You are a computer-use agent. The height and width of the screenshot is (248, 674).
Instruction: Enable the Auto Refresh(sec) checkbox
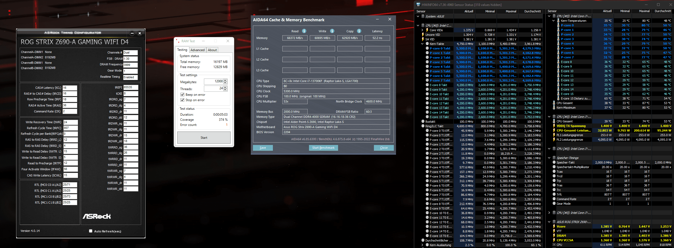pos(91,231)
